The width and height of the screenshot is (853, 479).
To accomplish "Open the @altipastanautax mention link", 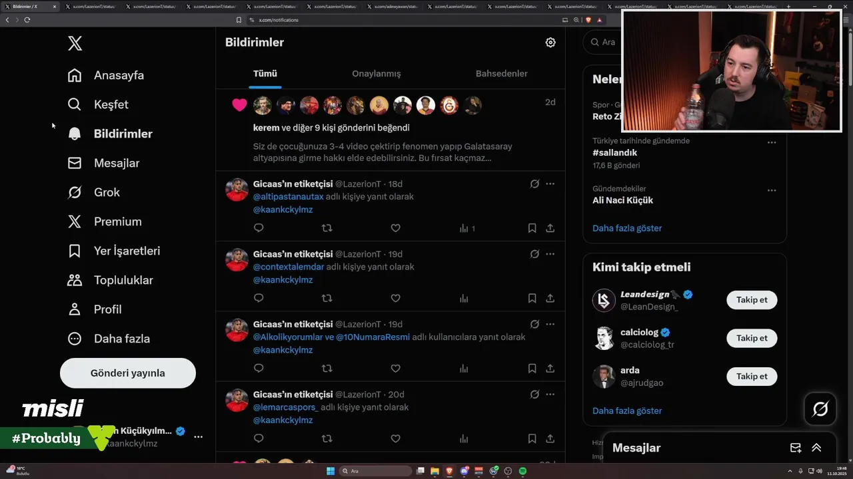I will pos(289,197).
